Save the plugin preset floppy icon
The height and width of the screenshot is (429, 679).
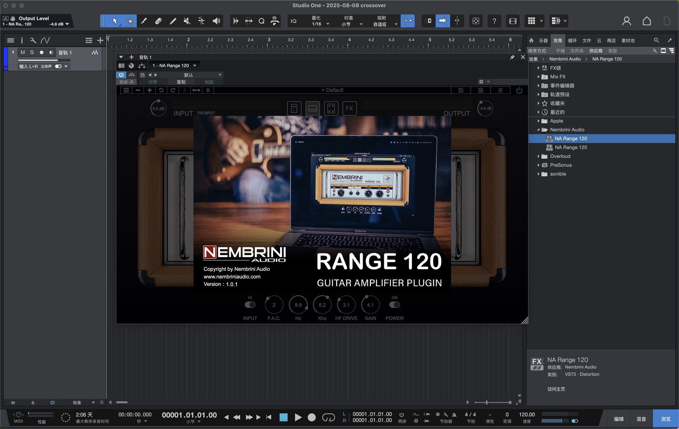click(x=461, y=90)
